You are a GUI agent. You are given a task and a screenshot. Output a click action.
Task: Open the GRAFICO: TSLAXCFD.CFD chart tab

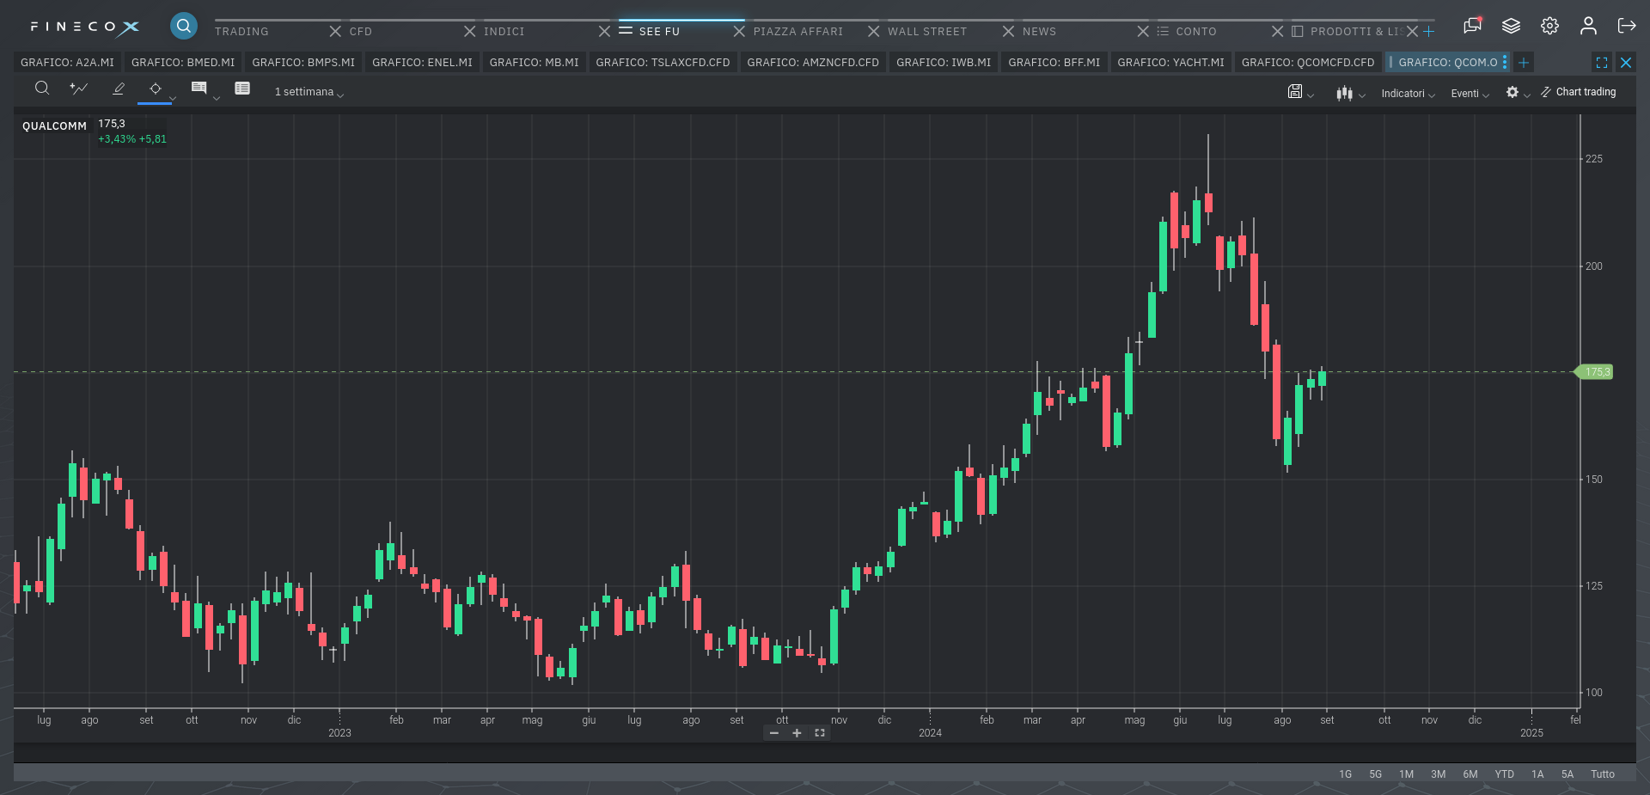point(663,63)
